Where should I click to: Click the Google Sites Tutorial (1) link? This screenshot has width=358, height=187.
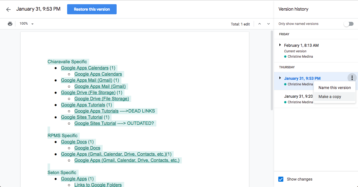(x=82, y=117)
